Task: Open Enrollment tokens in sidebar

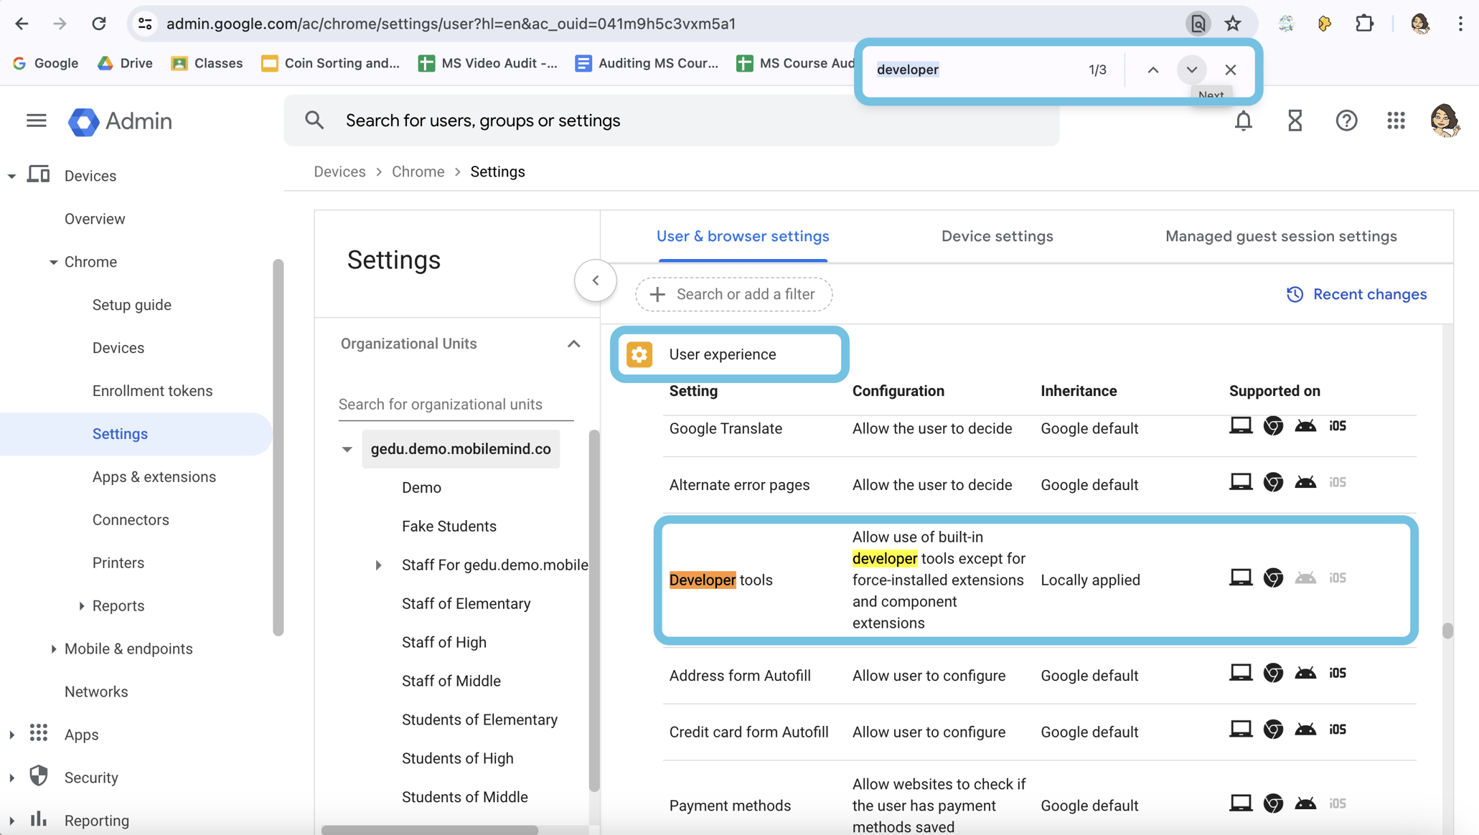Action: point(152,391)
